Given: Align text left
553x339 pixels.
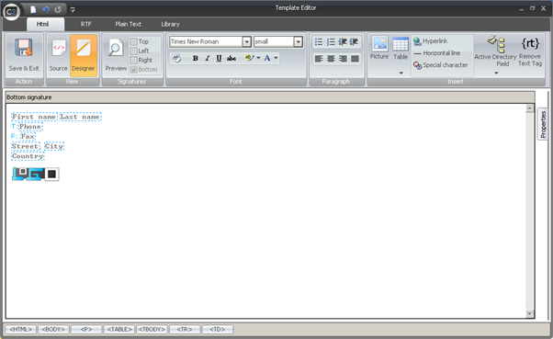Looking at the screenshot, I should [319, 59].
